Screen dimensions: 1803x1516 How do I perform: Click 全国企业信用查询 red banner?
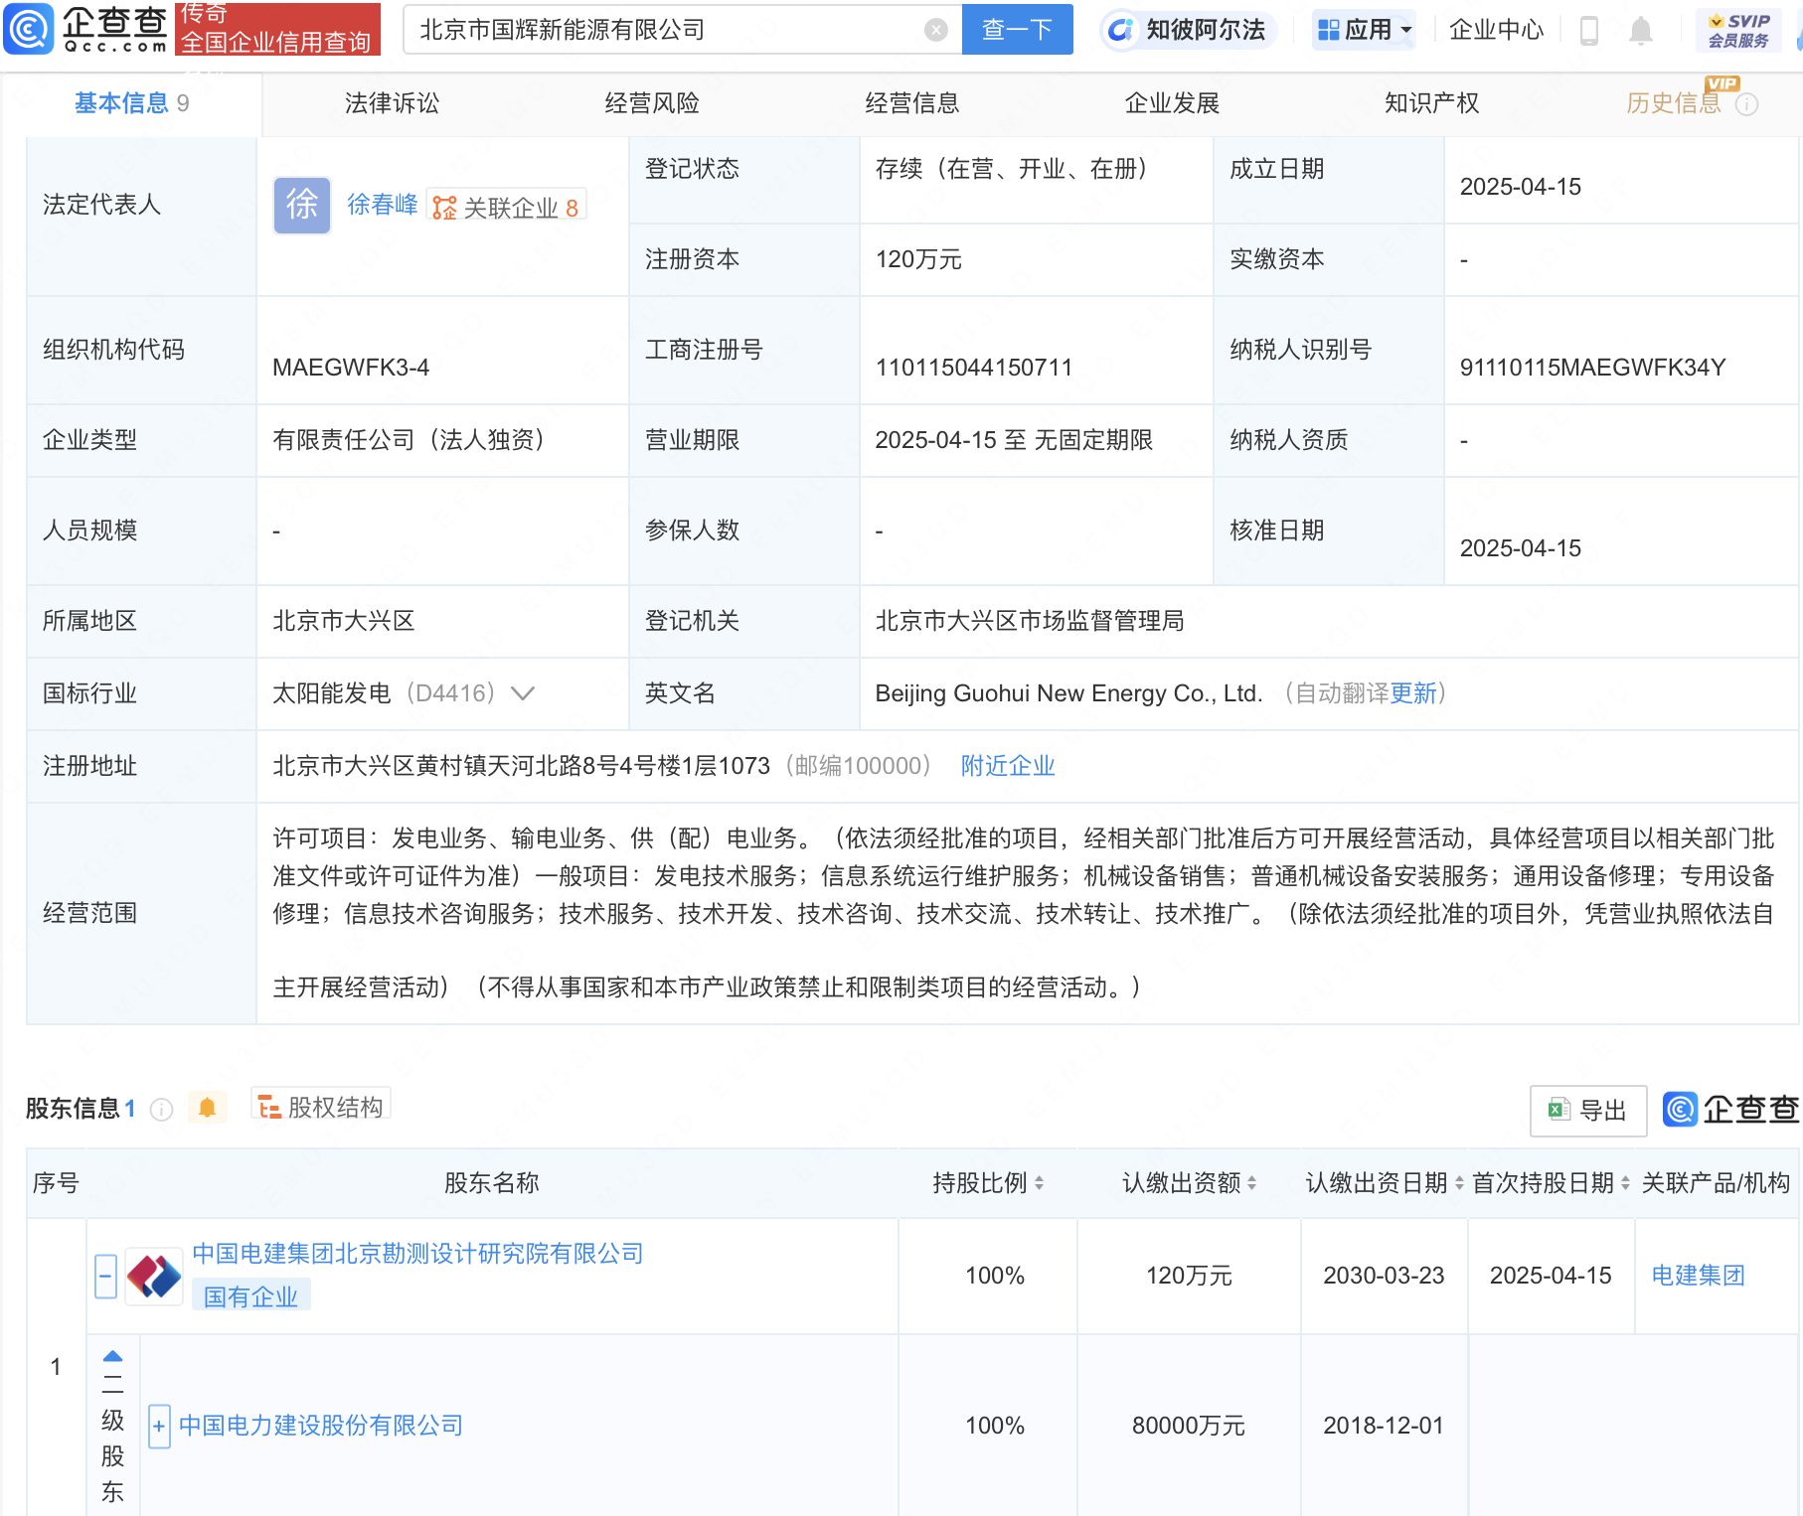pos(277,30)
